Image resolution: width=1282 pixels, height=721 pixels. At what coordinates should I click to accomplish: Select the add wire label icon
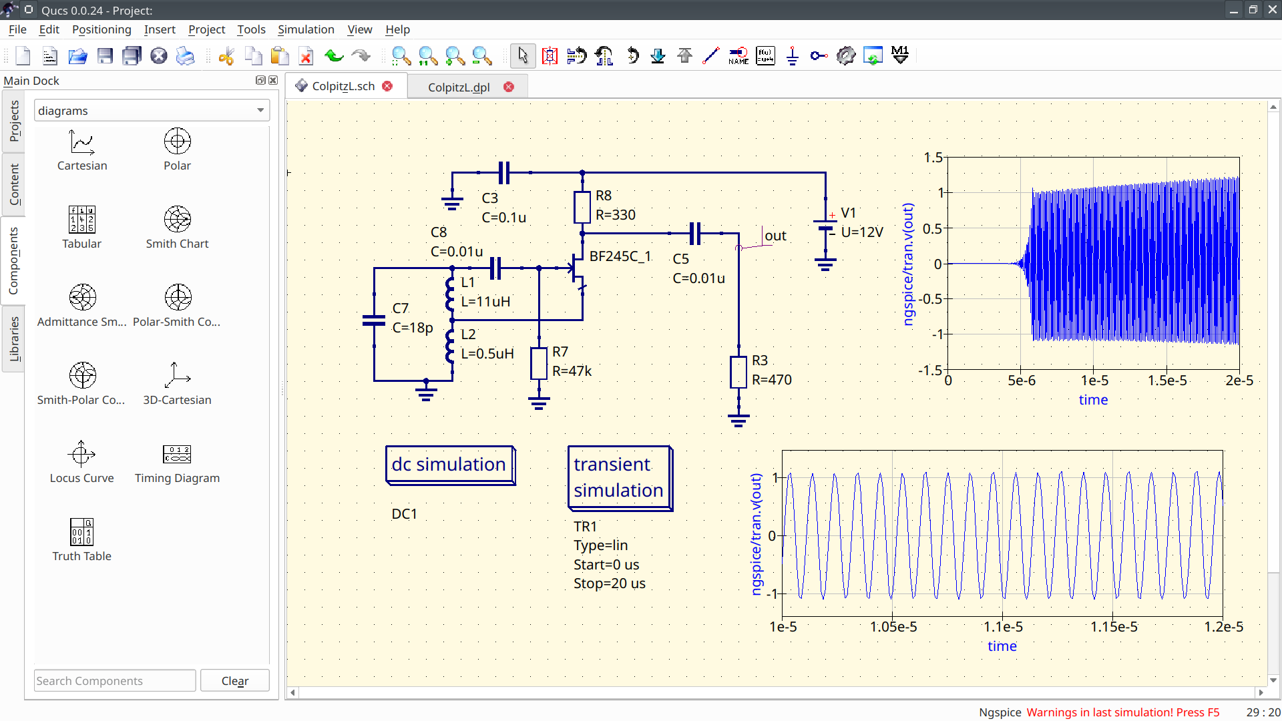[x=738, y=55]
